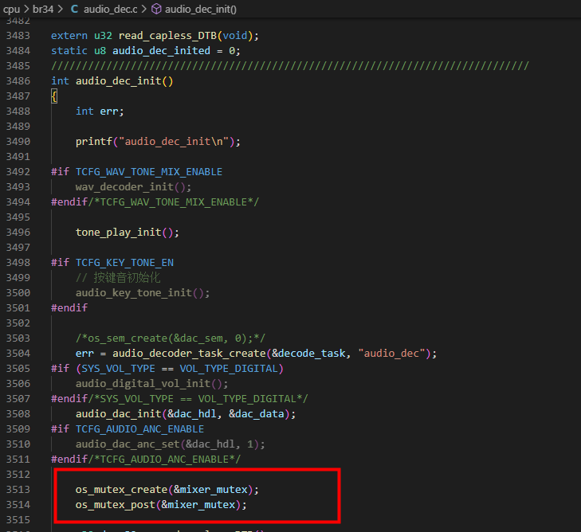This screenshot has height=532, width=581.
Task: Select audio_dec.c in the breadcrumb
Action: pyautogui.click(x=111, y=9)
